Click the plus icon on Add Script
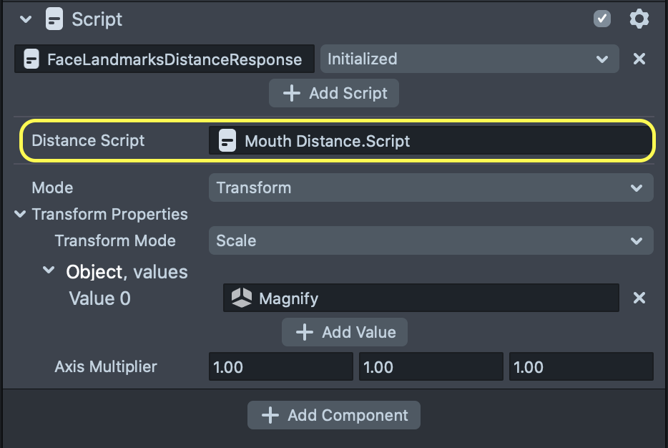This screenshot has height=448, width=668. (291, 94)
